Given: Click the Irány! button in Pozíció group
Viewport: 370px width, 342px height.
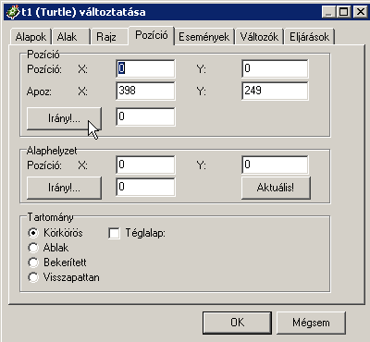Looking at the screenshot, I should coord(64,118).
